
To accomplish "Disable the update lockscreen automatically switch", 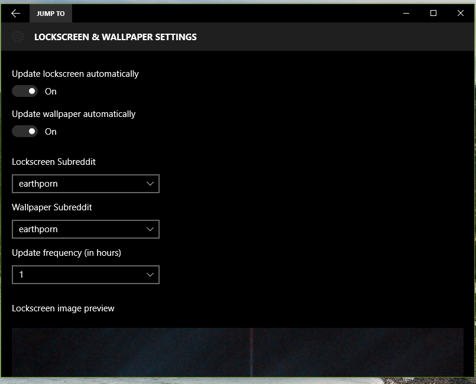I will click(x=24, y=91).
